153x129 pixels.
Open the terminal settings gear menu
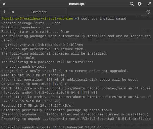[140, 4]
